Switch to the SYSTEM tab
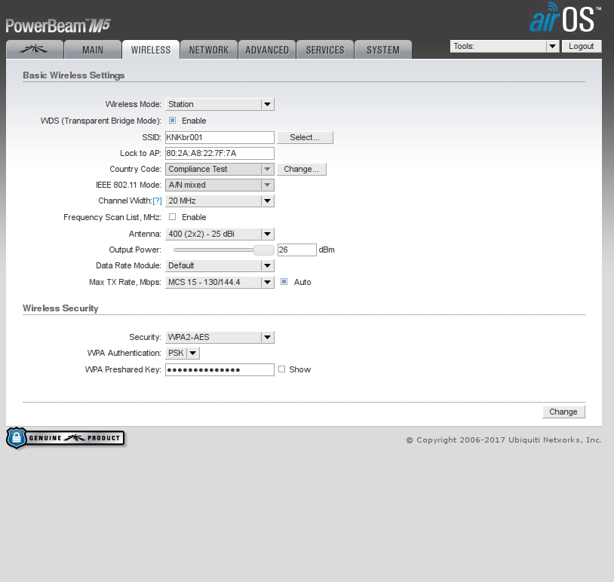The height and width of the screenshot is (582, 614). click(x=383, y=50)
